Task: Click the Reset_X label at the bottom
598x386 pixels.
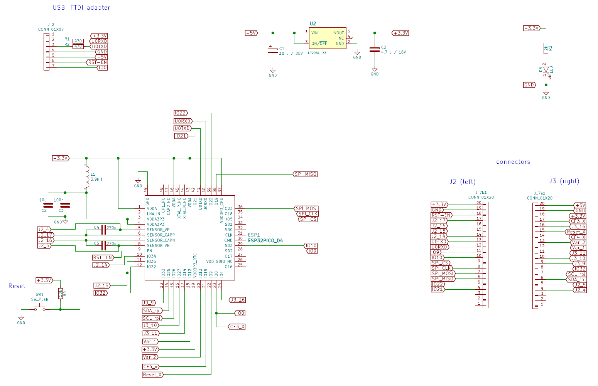Action: click(153, 374)
